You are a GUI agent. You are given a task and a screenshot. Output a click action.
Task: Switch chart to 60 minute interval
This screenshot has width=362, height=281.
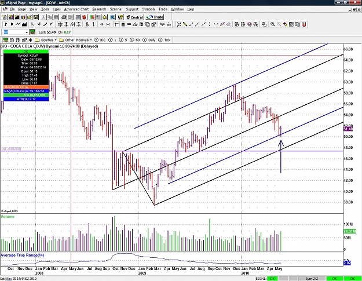click(x=135, y=40)
